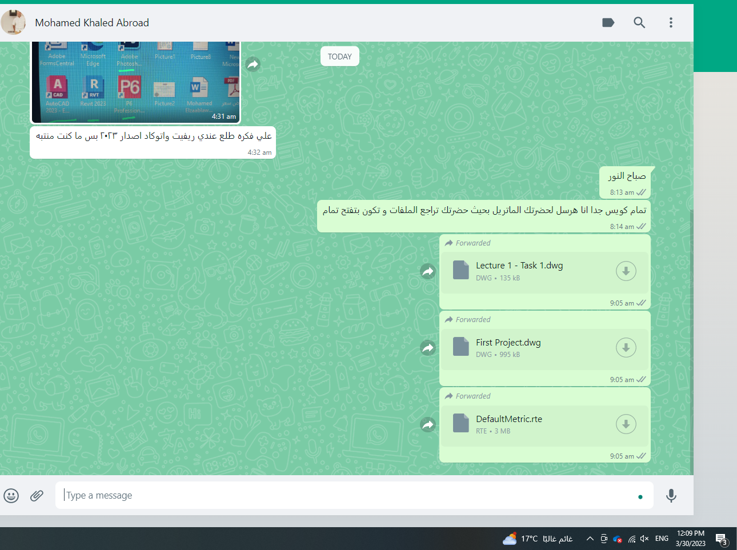Image resolution: width=737 pixels, height=550 pixels.
Task: Click the document icon of Lecture 1 file
Action: tap(461, 270)
